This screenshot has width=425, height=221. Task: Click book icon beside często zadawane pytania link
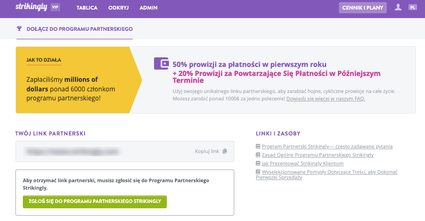point(258,147)
